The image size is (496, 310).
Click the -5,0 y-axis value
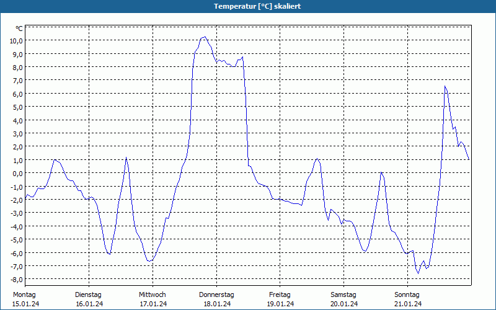[17, 240]
